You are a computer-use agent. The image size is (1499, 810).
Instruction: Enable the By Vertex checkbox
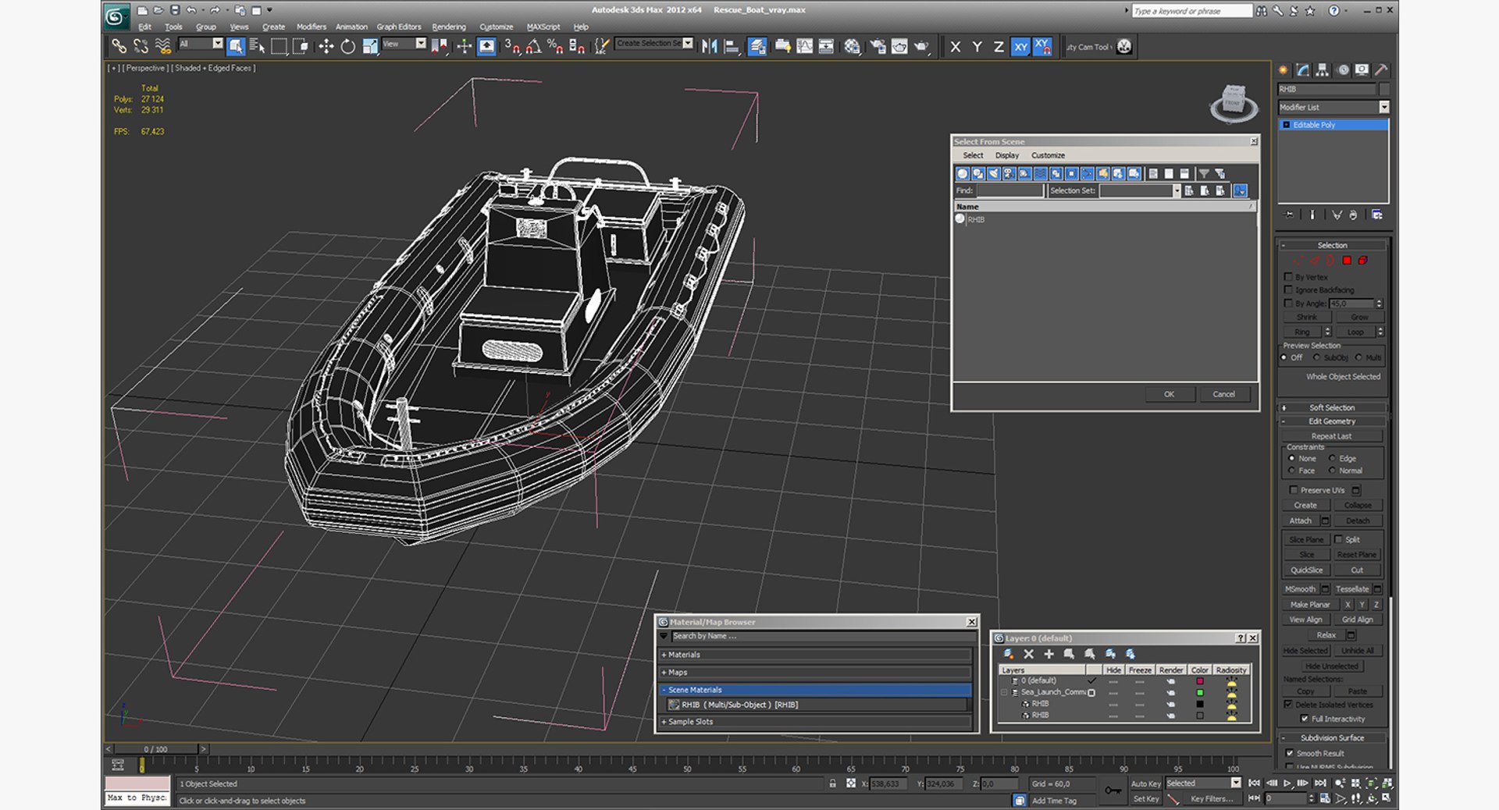(1288, 277)
